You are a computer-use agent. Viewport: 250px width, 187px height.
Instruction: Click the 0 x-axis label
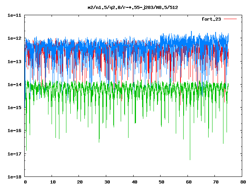click(25, 182)
